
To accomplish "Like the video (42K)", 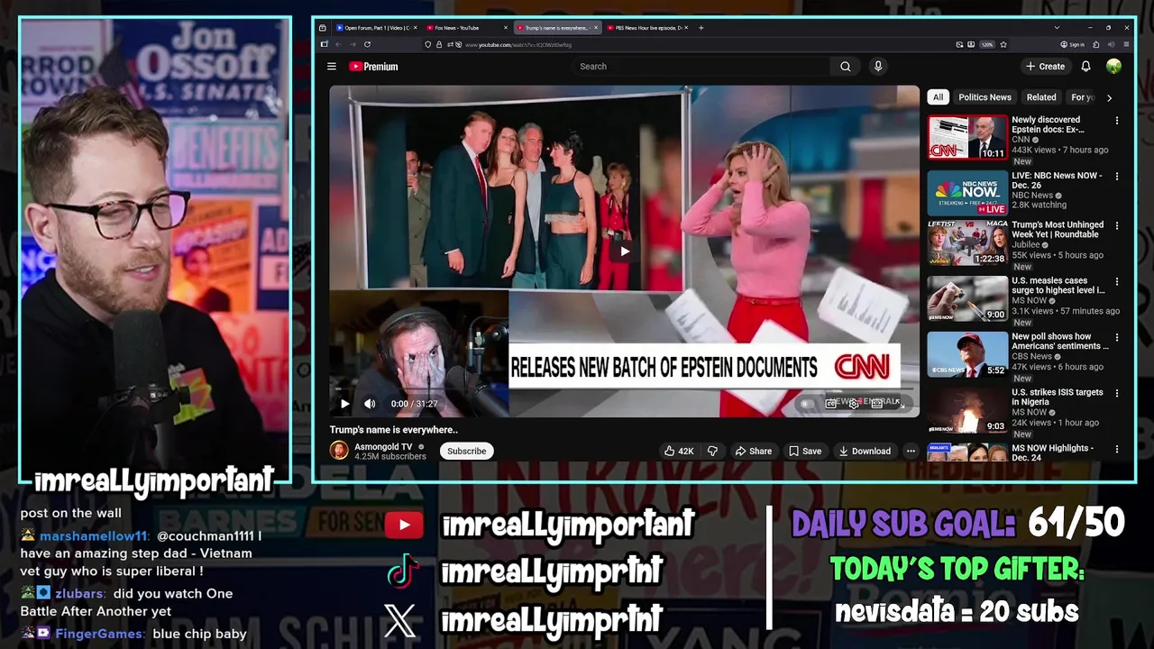I will tap(679, 451).
